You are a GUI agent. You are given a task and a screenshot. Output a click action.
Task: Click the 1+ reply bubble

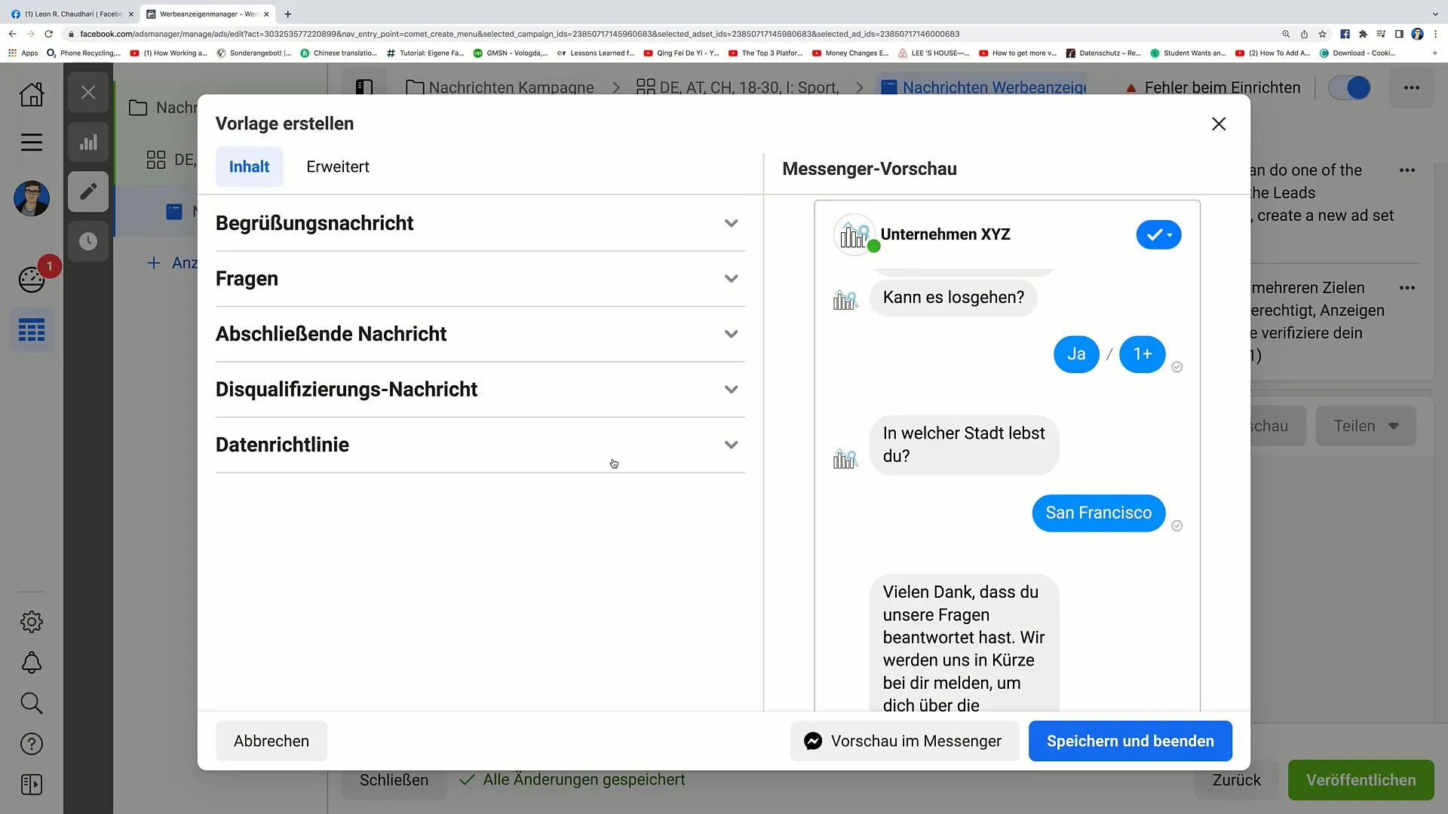click(1143, 354)
